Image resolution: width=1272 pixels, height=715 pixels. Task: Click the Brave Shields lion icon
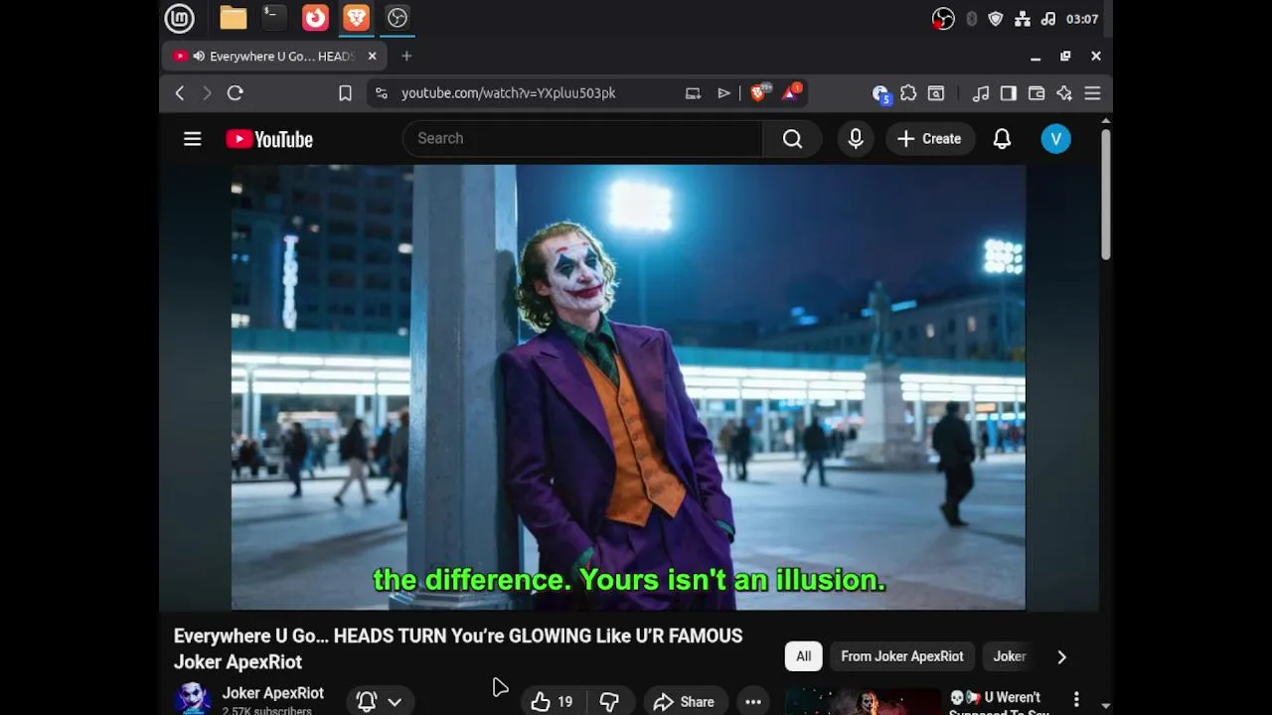click(759, 92)
